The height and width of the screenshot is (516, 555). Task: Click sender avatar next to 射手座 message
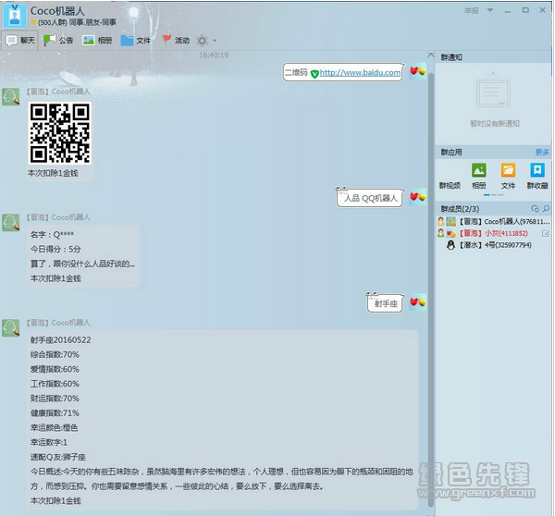[418, 302]
